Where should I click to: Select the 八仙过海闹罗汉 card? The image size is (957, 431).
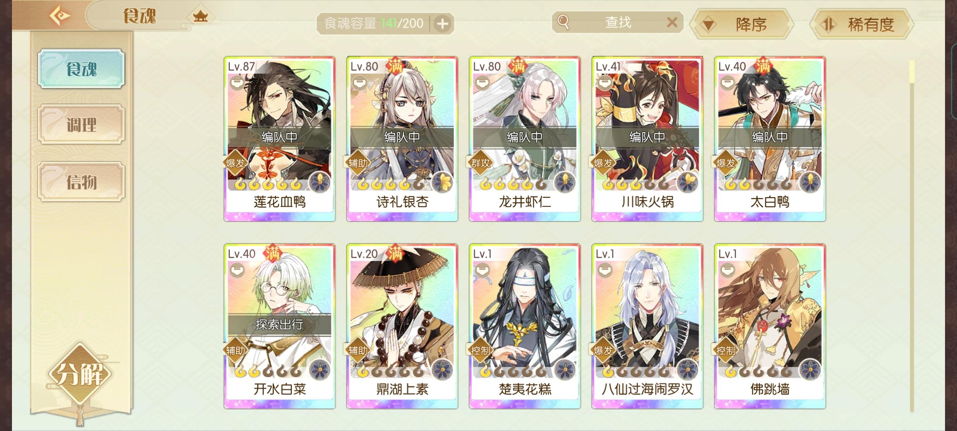click(647, 326)
